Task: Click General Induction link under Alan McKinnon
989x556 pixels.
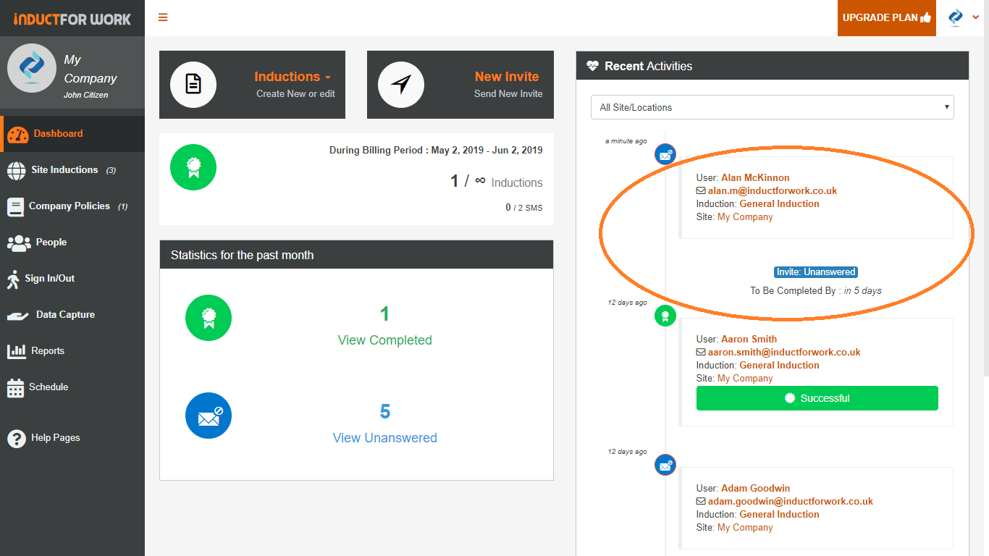Action: point(779,204)
